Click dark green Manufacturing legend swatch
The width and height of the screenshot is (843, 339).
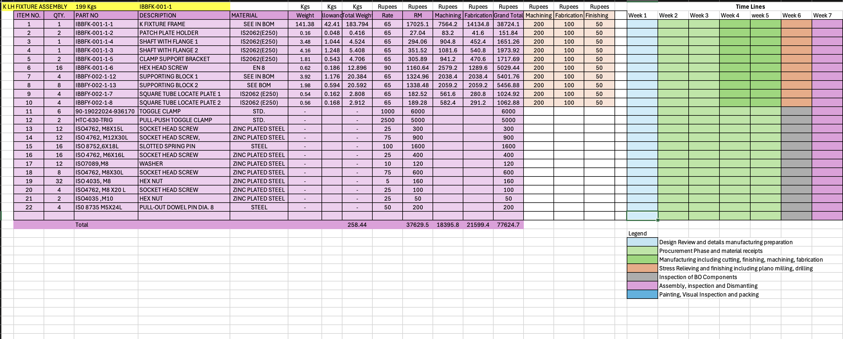642,260
